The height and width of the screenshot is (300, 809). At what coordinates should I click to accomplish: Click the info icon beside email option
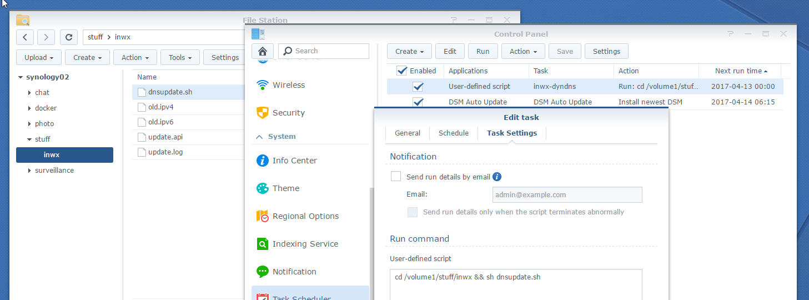tap(497, 177)
